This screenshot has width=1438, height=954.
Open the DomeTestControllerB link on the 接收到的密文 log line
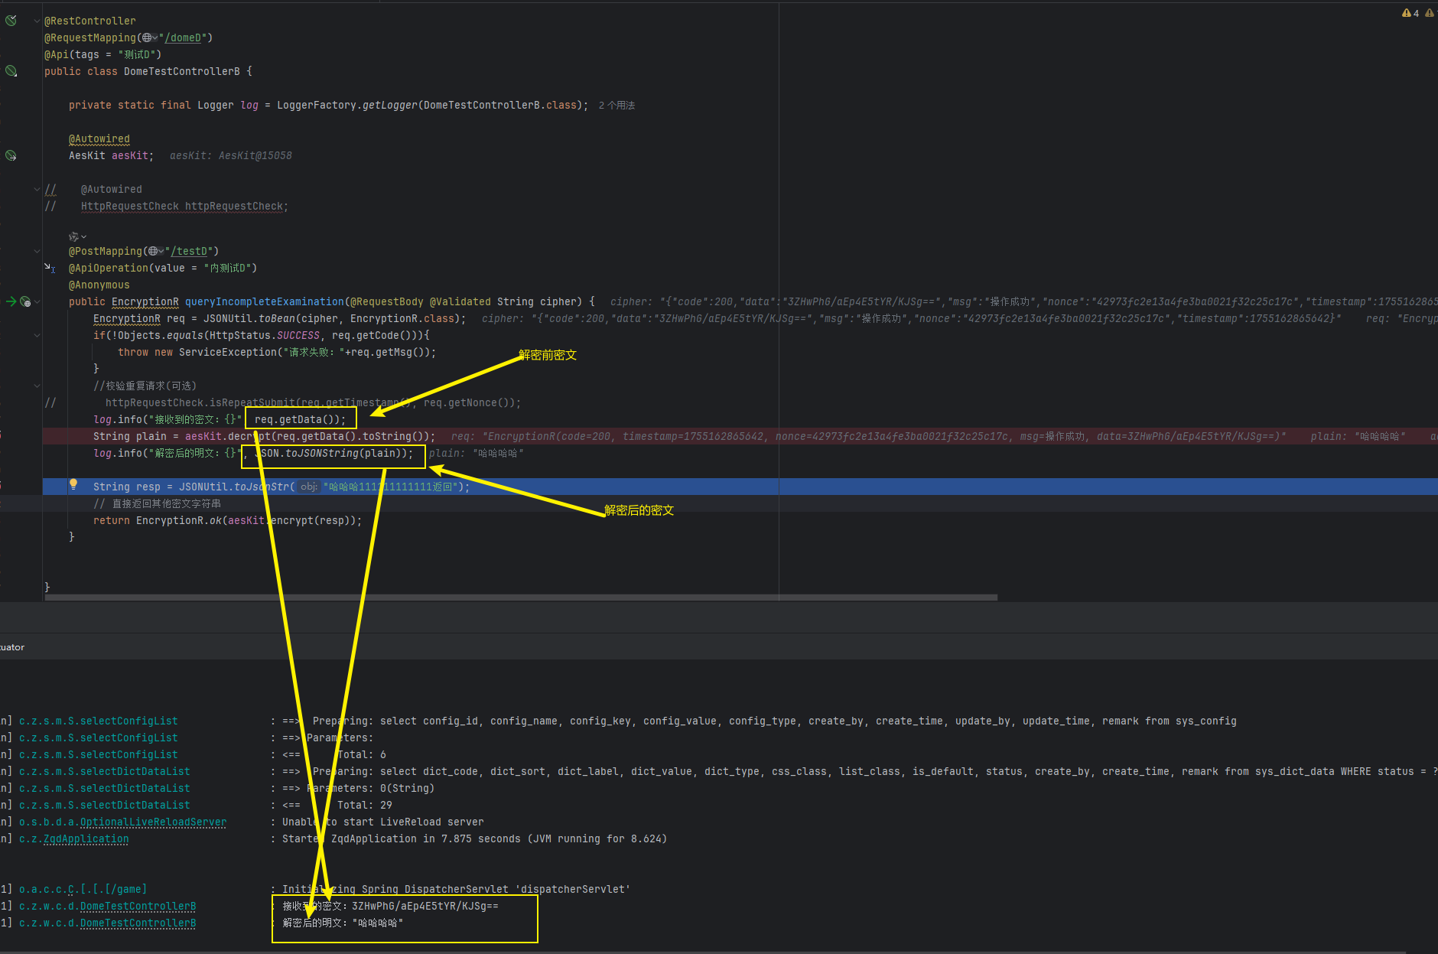(x=138, y=906)
